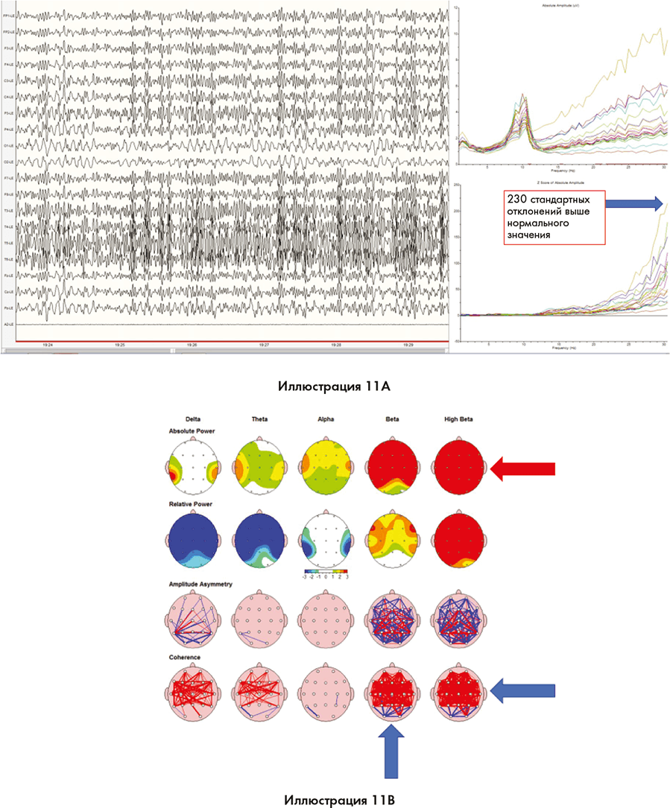This screenshot has height=808, width=670.
Task: Select the first top-row head map with orange sides
Action: [x=193, y=468]
